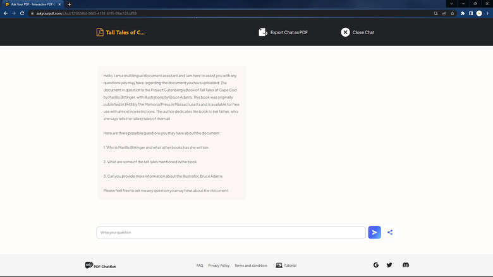Screen dimensions: 493x277
Task: Open a new browser tab
Action: pyautogui.click(x=70, y=4)
